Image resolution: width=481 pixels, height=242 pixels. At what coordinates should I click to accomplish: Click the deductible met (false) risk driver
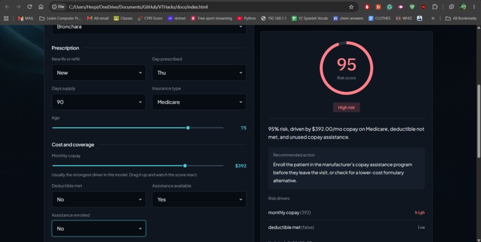[x=346, y=227]
